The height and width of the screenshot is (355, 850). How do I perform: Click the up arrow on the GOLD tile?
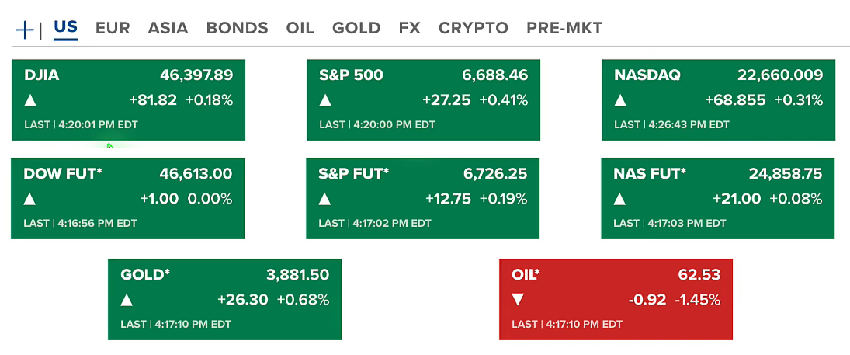(127, 300)
